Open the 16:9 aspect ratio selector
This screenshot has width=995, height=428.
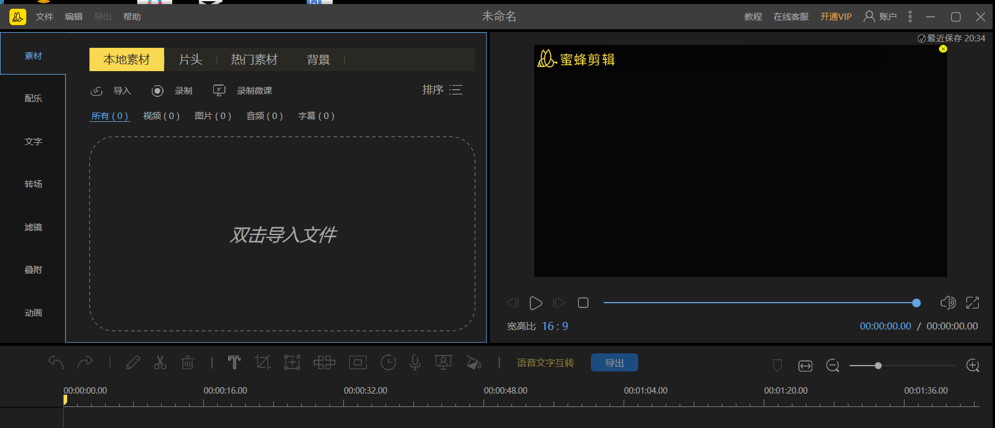pyautogui.click(x=555, y=326)
